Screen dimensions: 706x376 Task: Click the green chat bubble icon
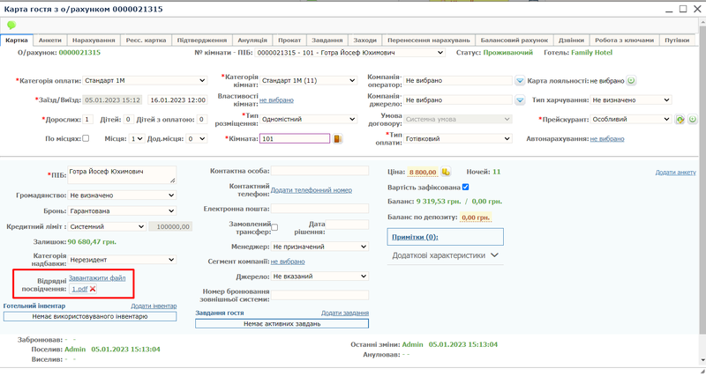(x=11, y=25)
